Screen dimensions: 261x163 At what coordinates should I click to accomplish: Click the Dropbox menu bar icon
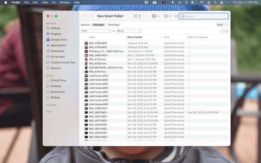pyautogui.click(x=146, y=2)
